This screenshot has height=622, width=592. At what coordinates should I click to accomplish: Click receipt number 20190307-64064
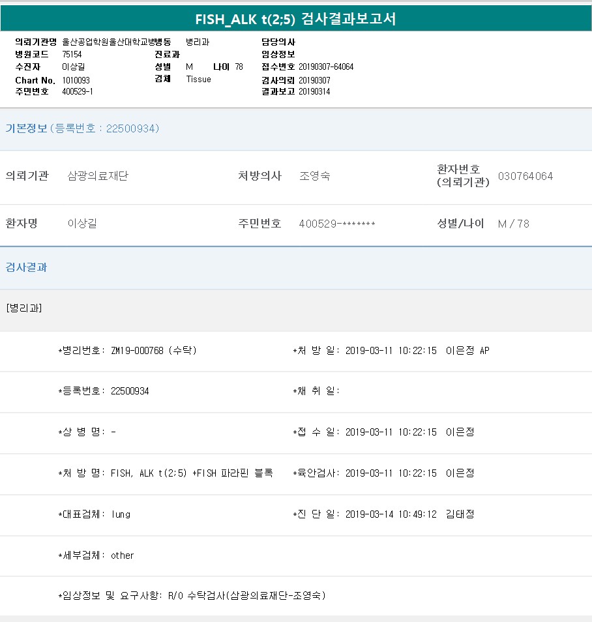click(326, 67)
